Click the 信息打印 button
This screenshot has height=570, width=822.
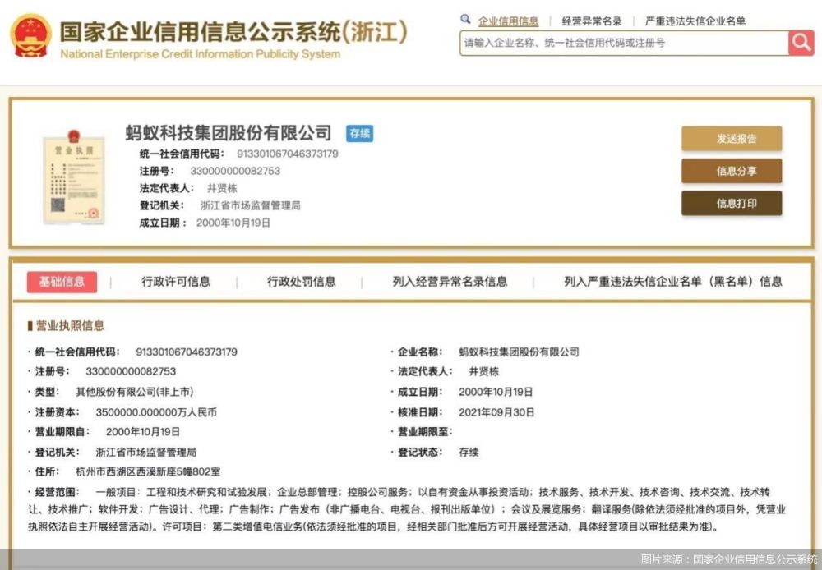point(732,203)
